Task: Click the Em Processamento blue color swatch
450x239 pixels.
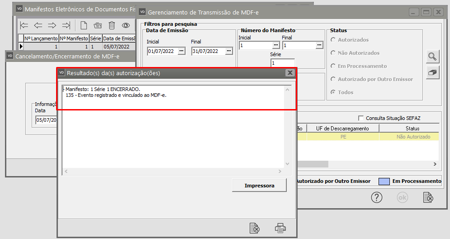Action: 384,181
